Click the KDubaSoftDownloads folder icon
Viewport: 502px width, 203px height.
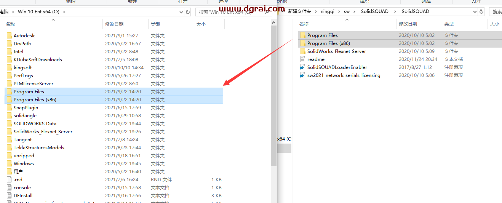click(x=10, y=60)
